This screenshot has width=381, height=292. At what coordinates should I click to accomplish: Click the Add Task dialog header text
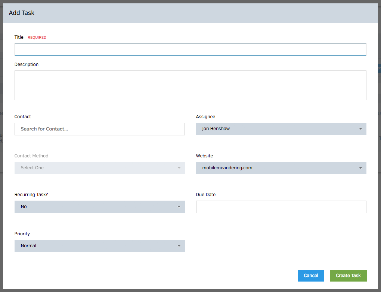pos(22,13)
